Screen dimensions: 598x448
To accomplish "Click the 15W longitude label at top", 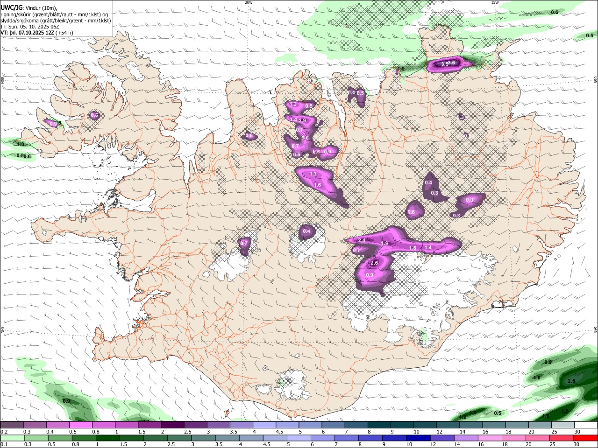I will 495,2.
